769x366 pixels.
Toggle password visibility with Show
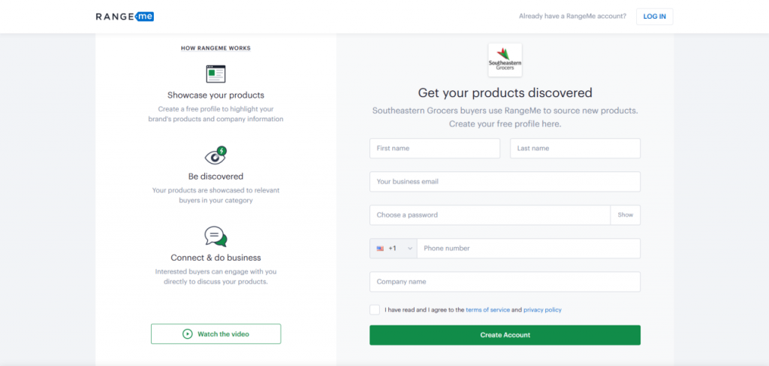pyautogui.click(x=626, y=215)
